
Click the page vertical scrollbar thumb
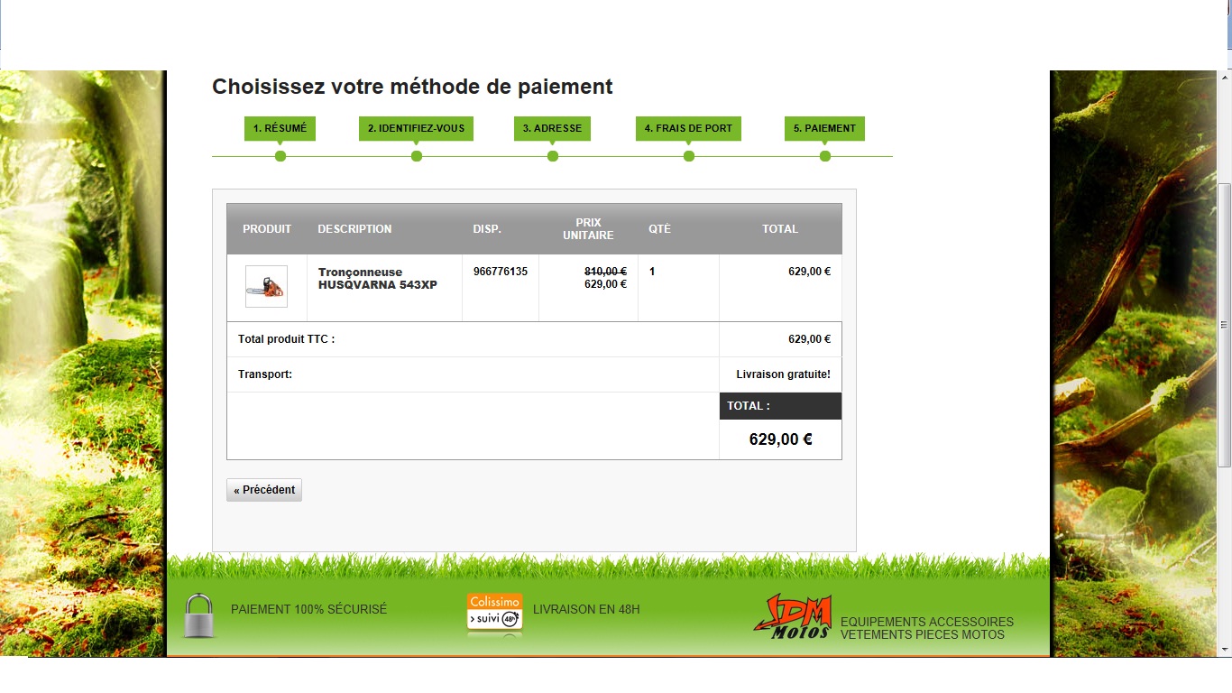click(1224, 325)
